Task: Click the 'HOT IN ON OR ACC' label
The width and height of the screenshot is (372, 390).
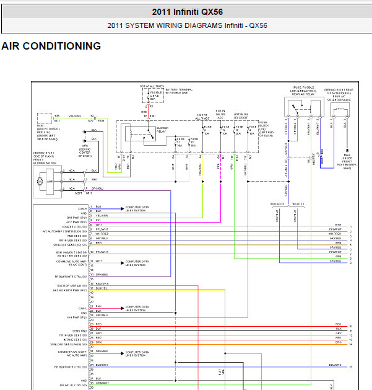Action: [220, 115]
